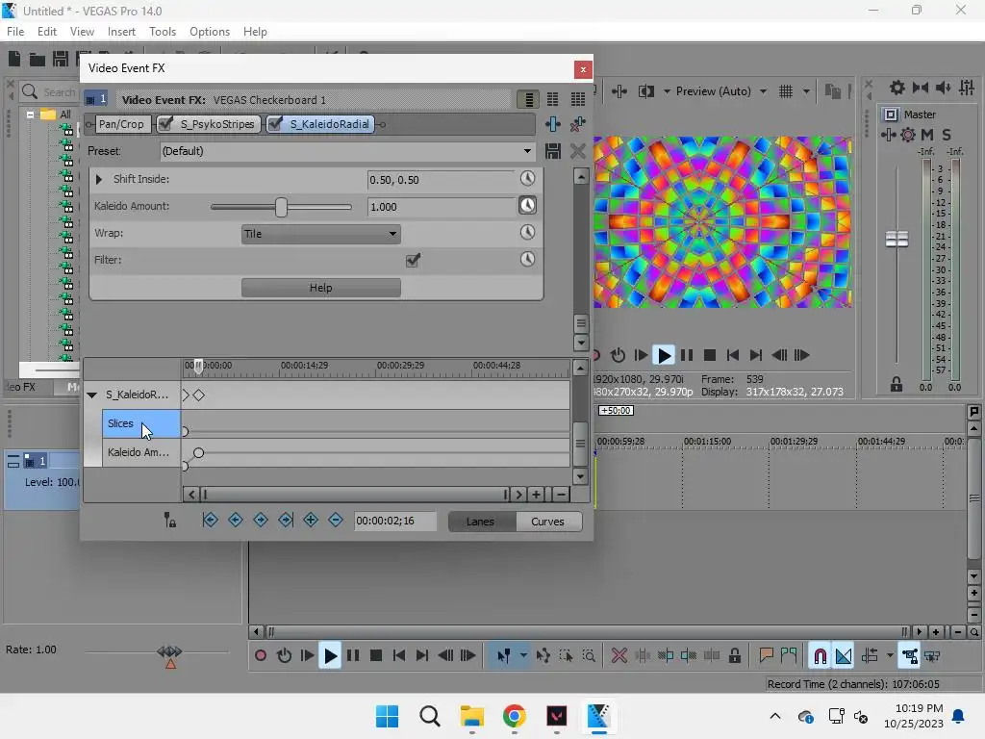Toggle sync cursor lock icon in keyframe panel
The width and height of the screenshot is (985, 739).
coord(169,520)
